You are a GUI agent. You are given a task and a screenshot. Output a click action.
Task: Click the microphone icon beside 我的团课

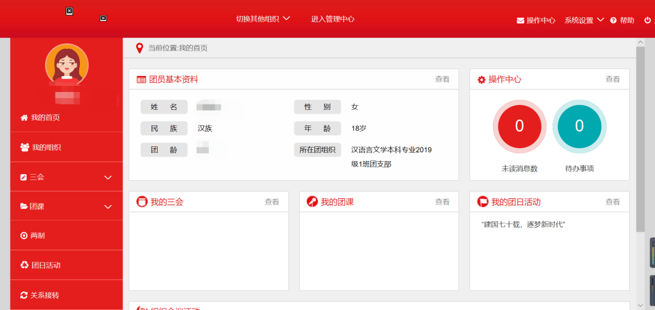point(312,202)
